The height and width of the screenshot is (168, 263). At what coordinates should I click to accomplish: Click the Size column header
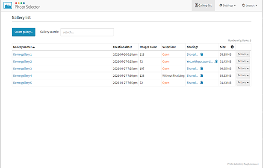click(x=223, y=47)
